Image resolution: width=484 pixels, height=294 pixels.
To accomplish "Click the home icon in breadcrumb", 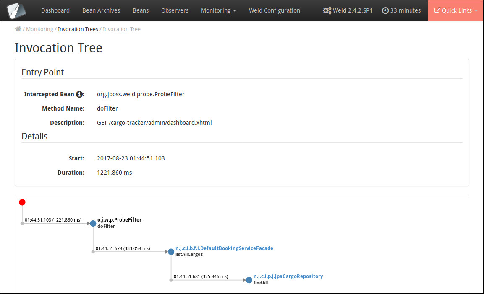I will click(18, 29).
